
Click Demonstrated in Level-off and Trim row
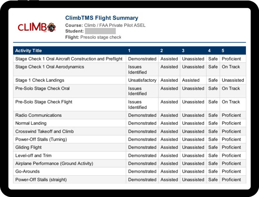point(142,156)
